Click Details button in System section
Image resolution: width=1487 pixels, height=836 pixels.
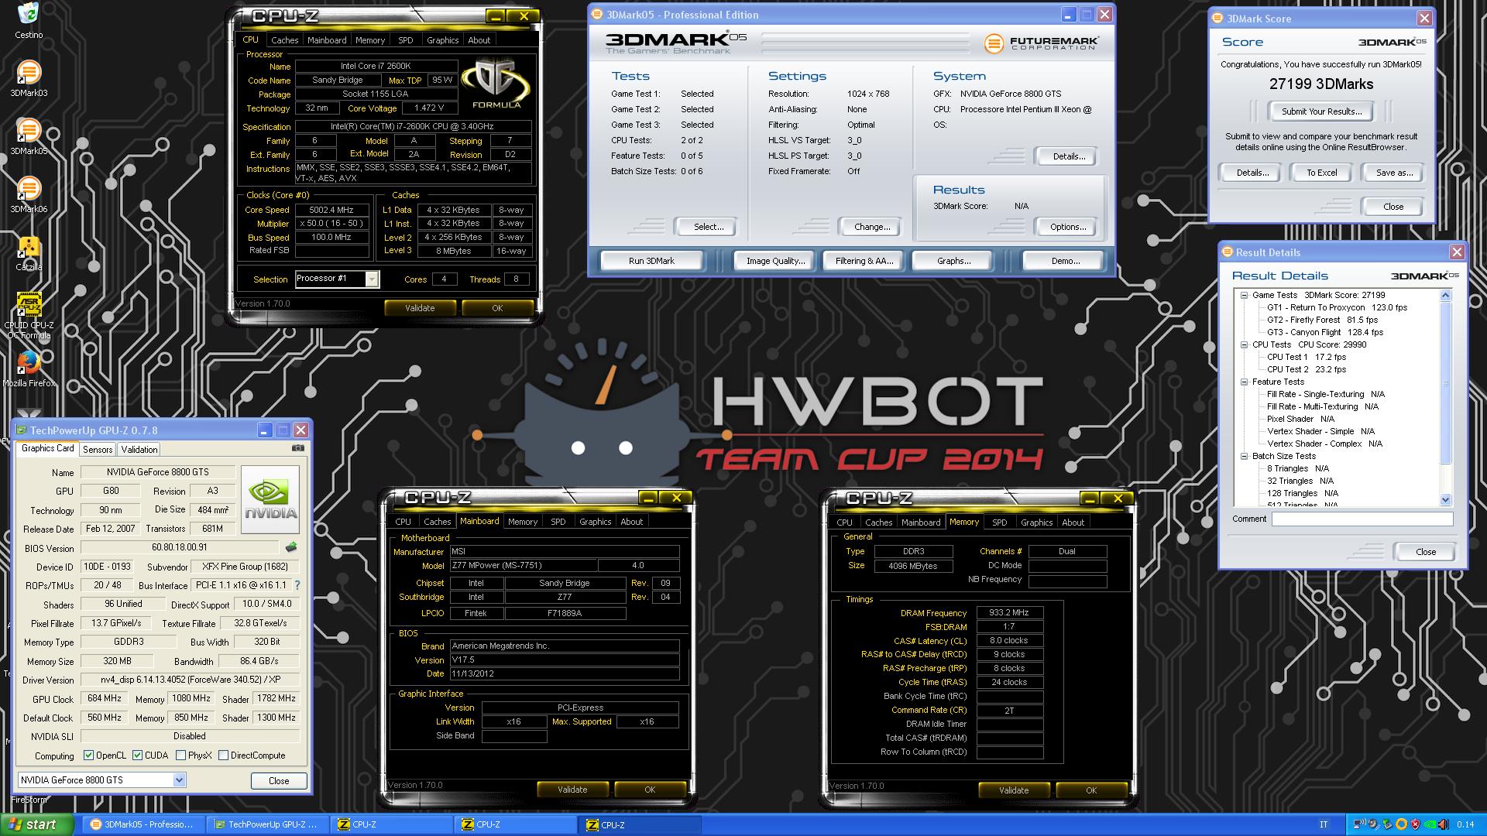[1068, 156]
